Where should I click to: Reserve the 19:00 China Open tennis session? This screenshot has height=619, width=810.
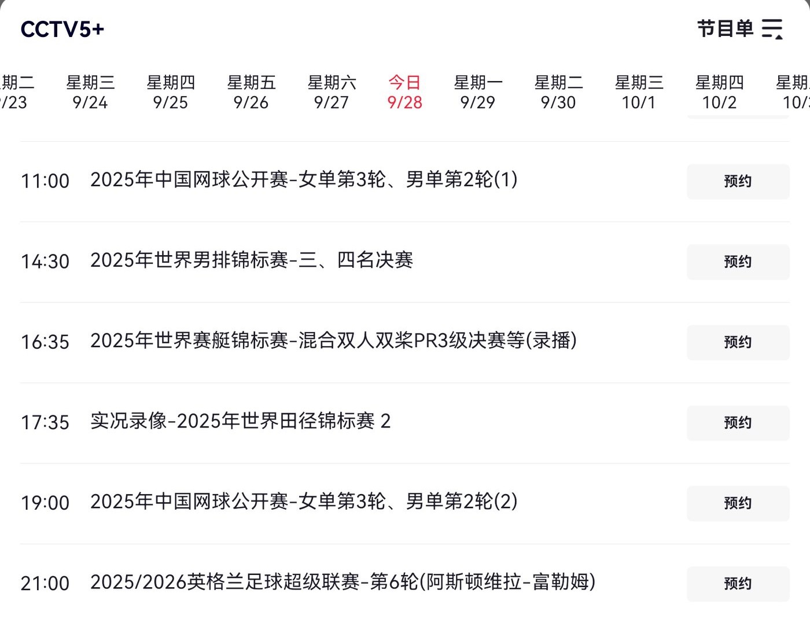(738, 503)
